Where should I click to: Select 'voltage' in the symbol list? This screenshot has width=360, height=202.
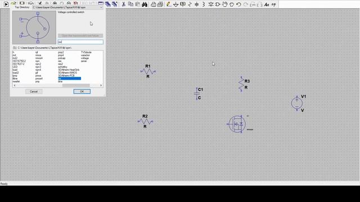pyautogui.click(x=85, y=58)
